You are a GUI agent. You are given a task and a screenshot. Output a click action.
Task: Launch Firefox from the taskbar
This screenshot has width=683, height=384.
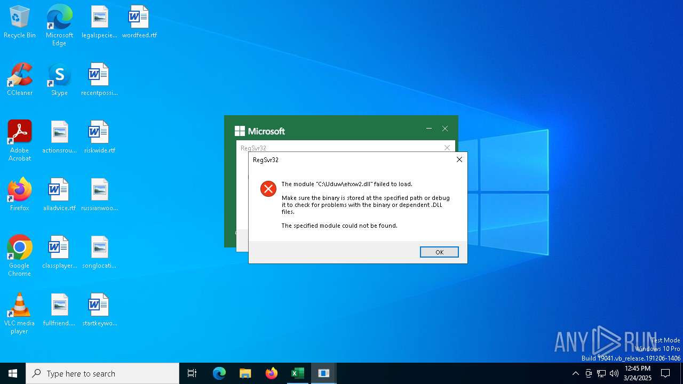point(272,373)
